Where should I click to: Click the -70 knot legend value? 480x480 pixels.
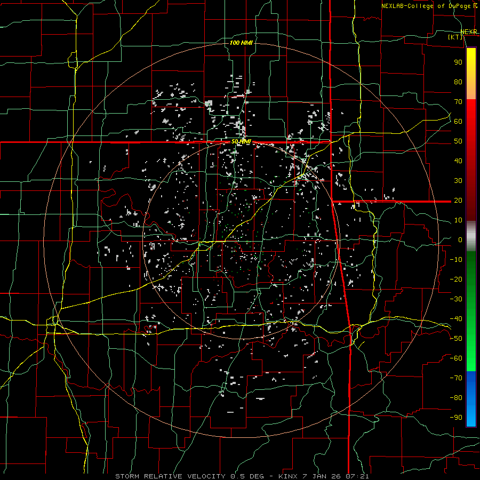pyautogui.click(x=456, y=378)
